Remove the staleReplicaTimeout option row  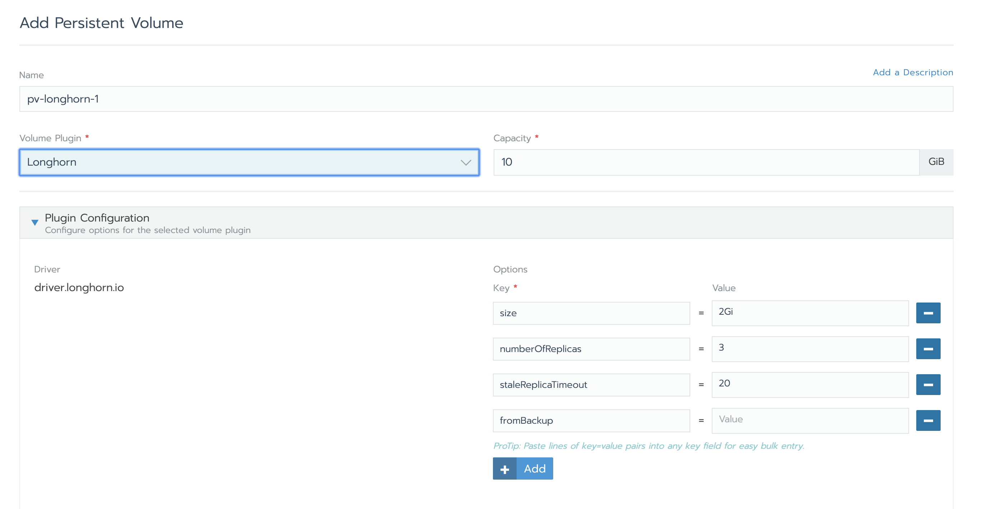928,384
